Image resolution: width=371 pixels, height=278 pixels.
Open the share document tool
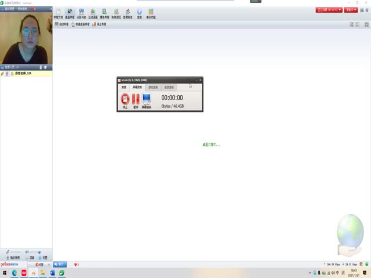[57, 13]
